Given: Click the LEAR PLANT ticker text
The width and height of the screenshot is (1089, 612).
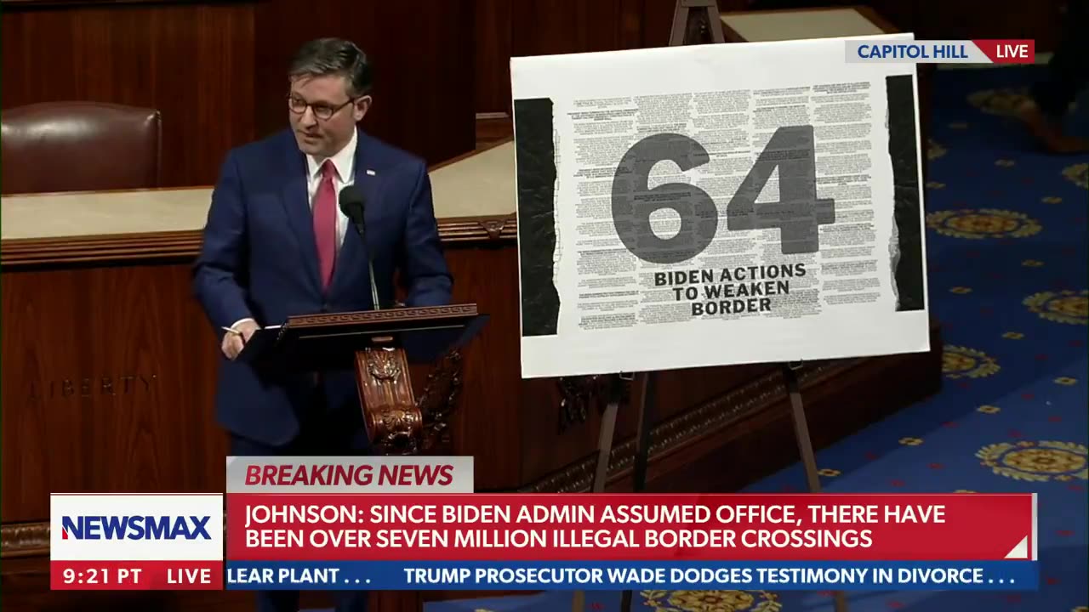Looking at the screenshot, I should (x=299, y=575).
